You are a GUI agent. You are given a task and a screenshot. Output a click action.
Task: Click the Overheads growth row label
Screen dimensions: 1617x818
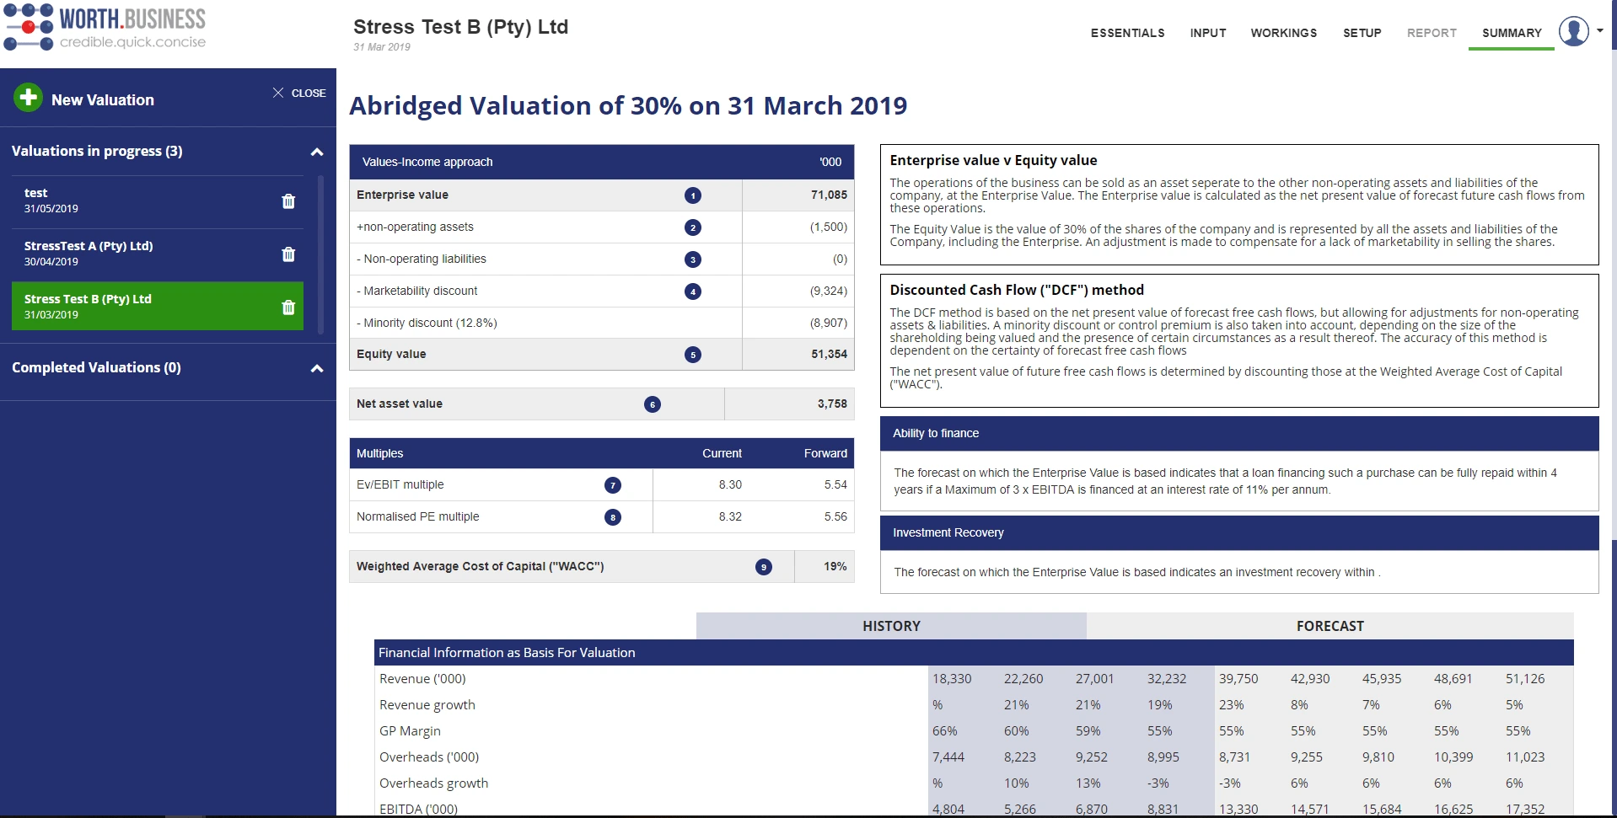[x=433, y=783]
